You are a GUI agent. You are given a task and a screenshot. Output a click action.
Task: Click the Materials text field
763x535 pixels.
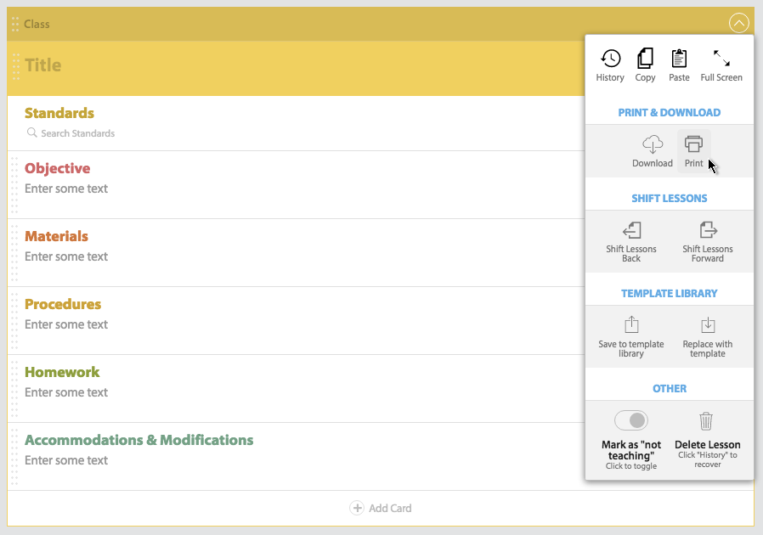click(x=66, y=256)
